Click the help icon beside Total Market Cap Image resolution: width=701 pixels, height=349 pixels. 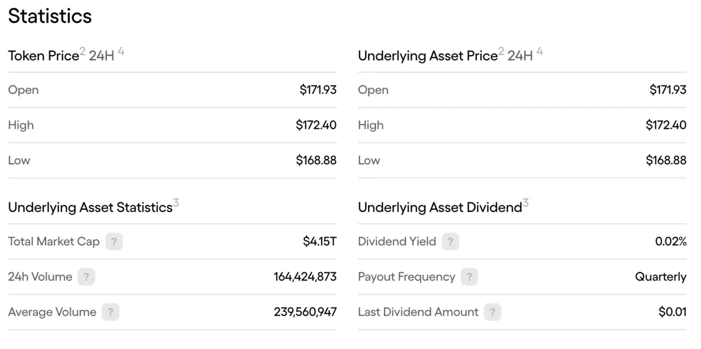pyautogui.click(x=114, y=242)
